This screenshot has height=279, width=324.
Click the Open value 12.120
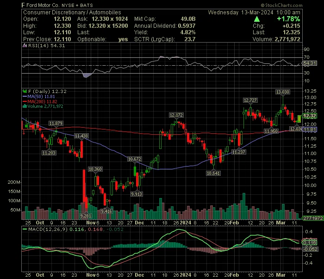point(62,19)
